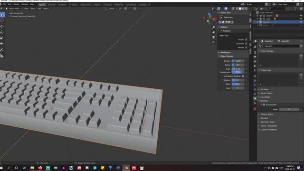Collapse the Shape Keys panel
The height and width of the screenshot is (171, 304).
click(x=266, y=70)
